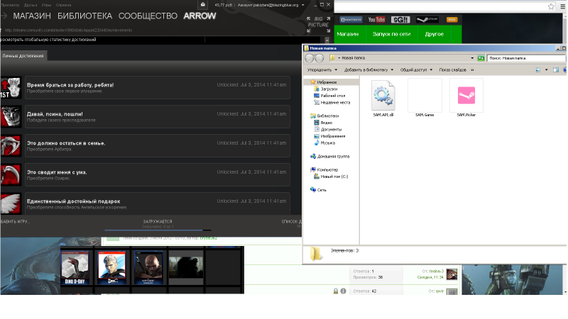This screenshot has width=568, height=319.
Task: Click achievement icon for 'Это должно остаться в семье'
Action: pyautogui.click(x=11, y=146)
